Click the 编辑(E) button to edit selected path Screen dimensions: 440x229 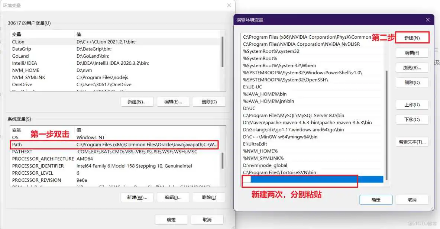412,53
